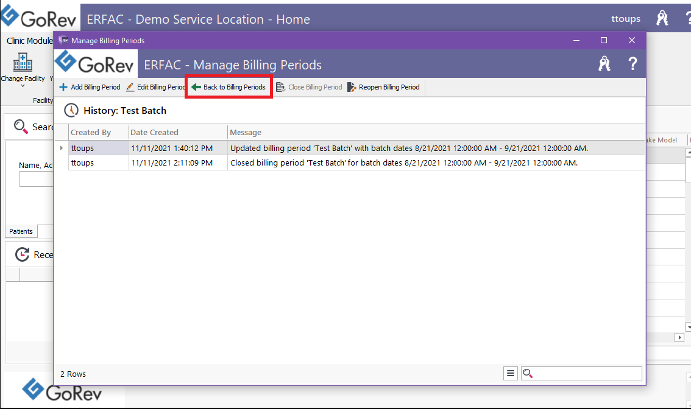
Task: Sort by Created By column header
Action: click(98, 132)
